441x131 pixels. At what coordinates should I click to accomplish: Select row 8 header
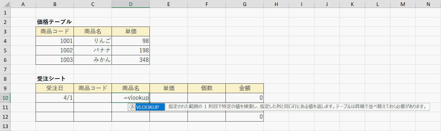5,79
